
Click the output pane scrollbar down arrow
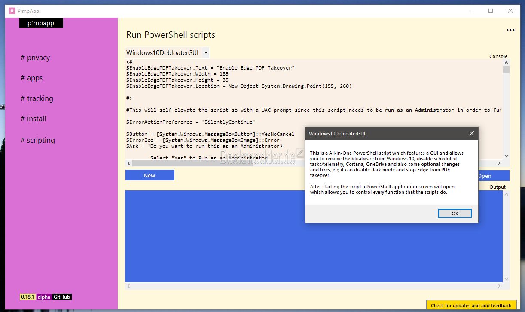pos(506,278)
